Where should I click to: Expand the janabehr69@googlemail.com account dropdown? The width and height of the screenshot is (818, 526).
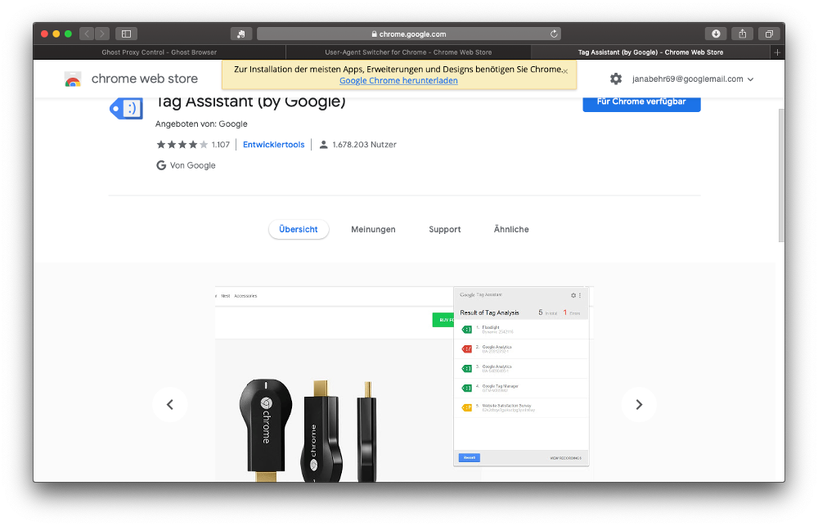693,79
